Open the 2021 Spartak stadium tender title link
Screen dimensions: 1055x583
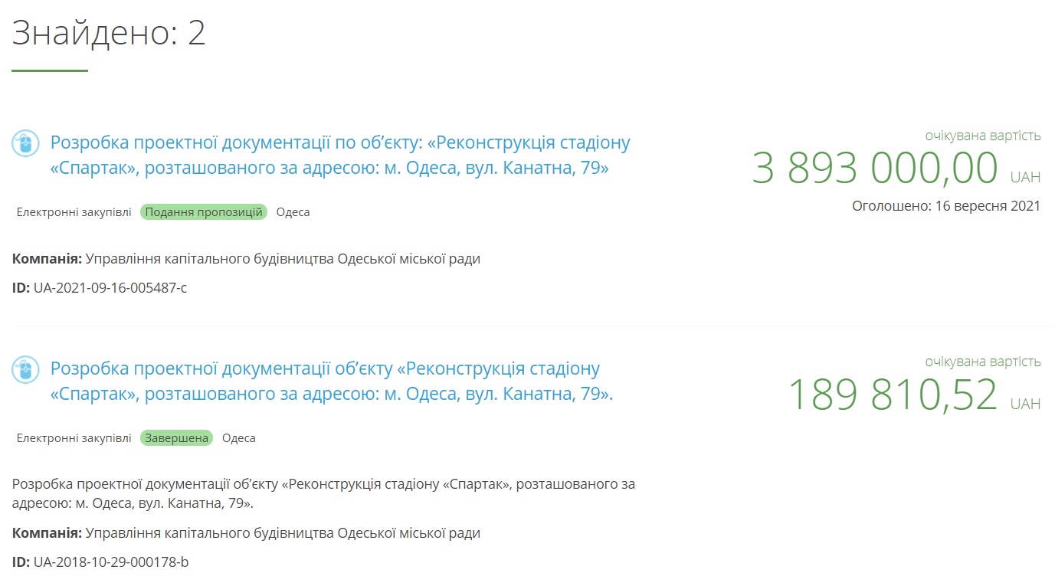pos(339,155)
